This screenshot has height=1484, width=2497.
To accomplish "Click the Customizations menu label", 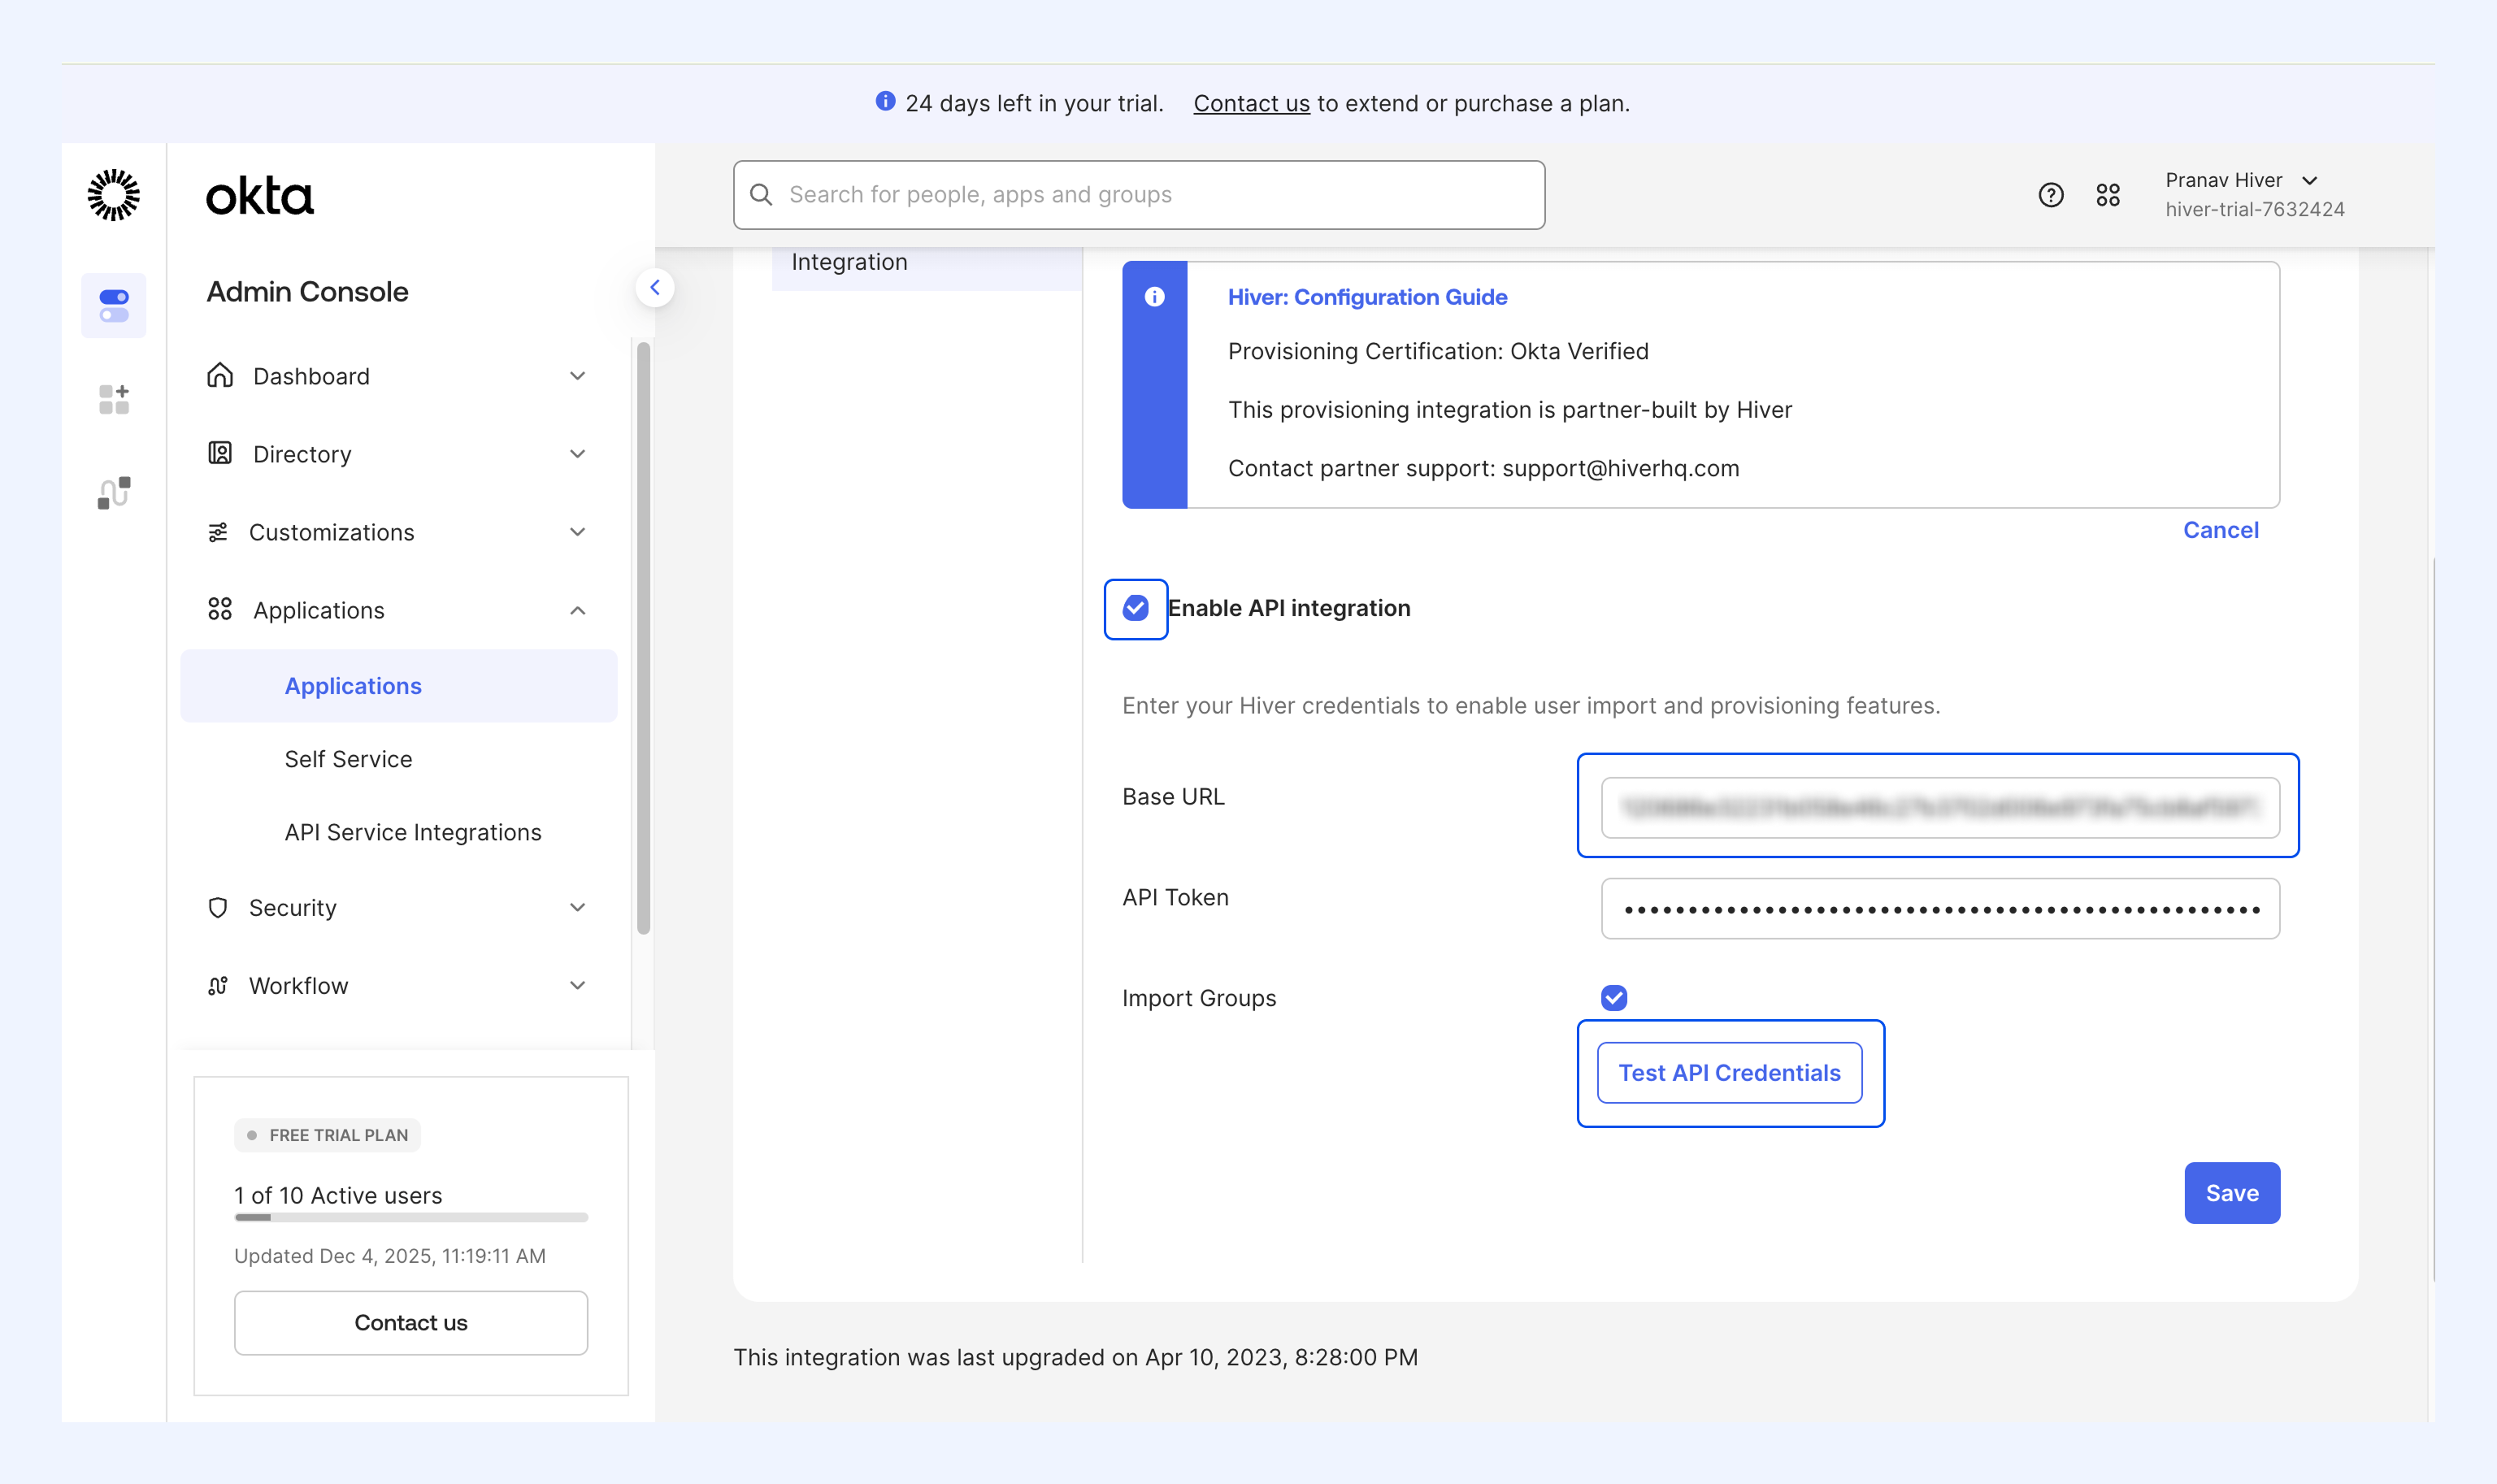I will point(331,532).
